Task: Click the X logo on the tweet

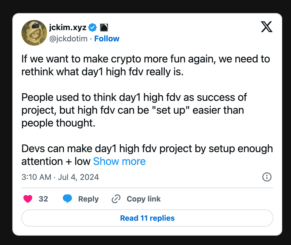Action: 267,27
